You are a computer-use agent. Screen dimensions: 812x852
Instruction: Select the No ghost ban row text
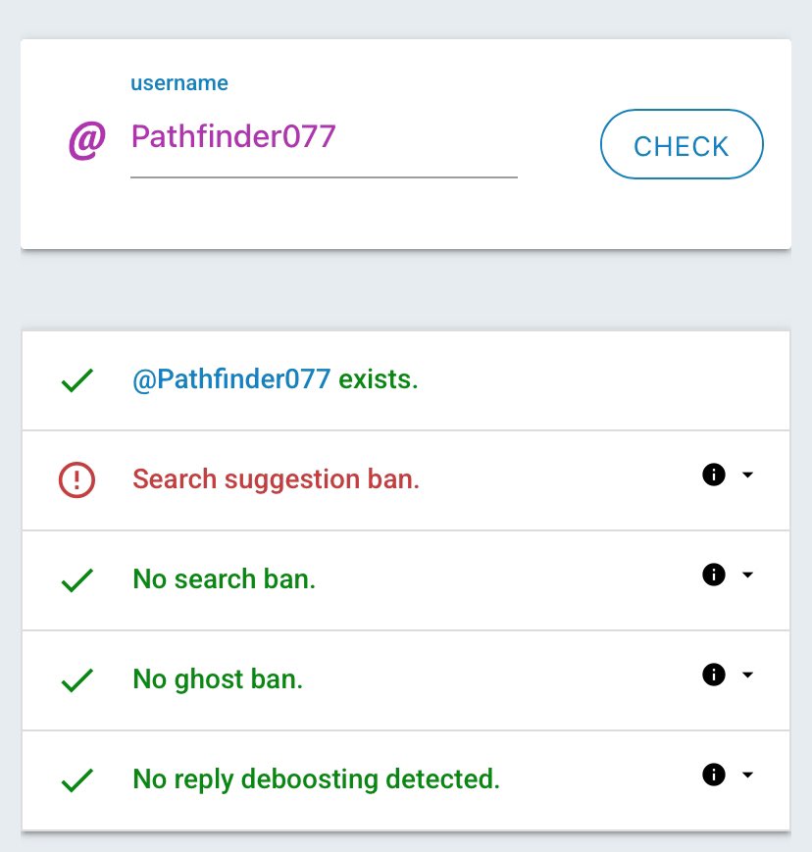click(x=218, y=679)
